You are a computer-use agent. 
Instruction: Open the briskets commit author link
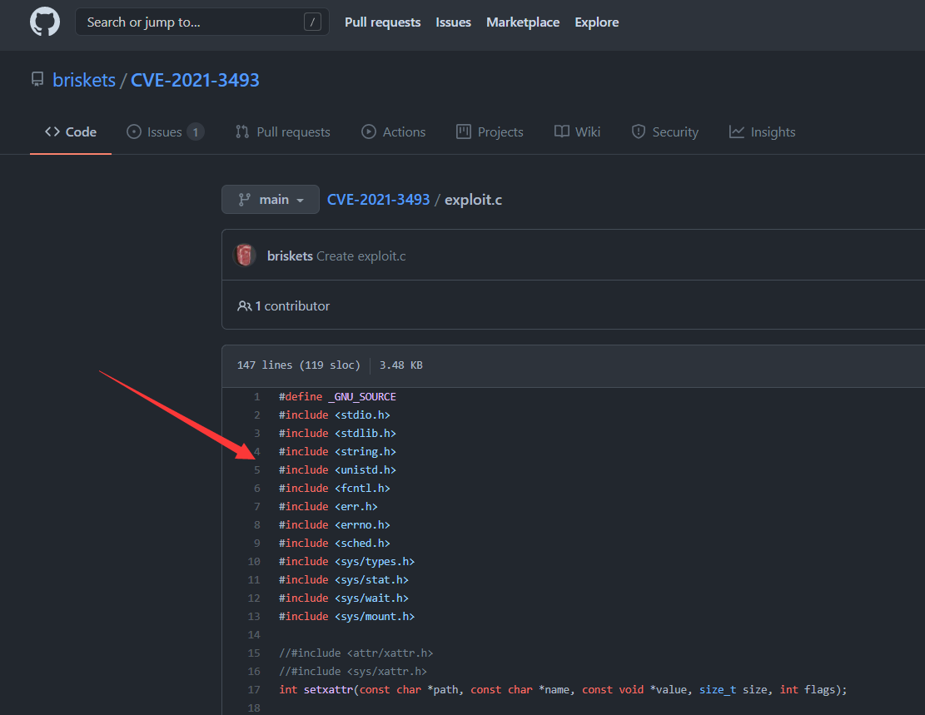coord(290,256)
